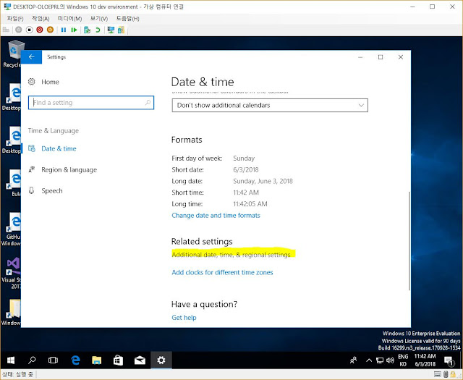
Task: Click the volume speaker tray icon
Action: [x=391, y=360]
